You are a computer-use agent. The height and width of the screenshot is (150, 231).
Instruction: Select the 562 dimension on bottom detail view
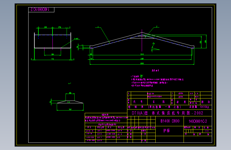[70, 109]
